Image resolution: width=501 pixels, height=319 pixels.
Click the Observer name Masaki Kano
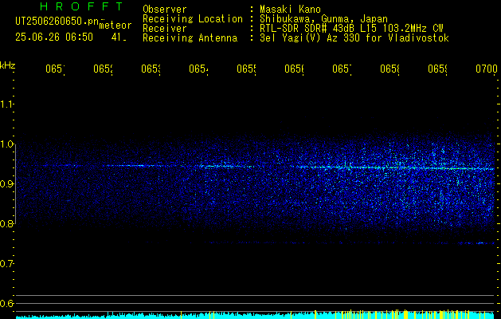click(290, 10)
